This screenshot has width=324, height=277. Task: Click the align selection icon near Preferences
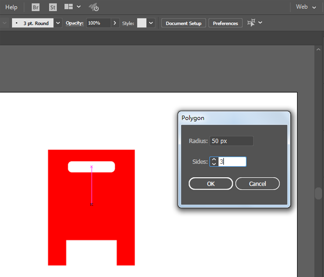[251, 23]
